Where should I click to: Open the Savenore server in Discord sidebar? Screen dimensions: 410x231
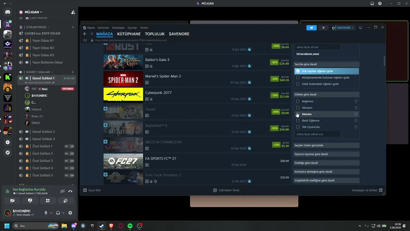[x=8, y=45]
